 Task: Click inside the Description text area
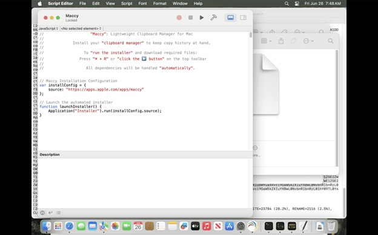(x=144, y=183)
